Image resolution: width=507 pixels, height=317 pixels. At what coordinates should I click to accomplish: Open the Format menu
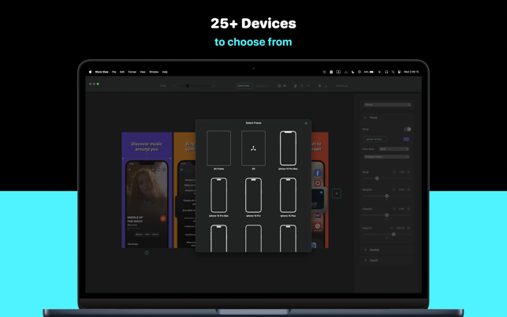[132, 72]
